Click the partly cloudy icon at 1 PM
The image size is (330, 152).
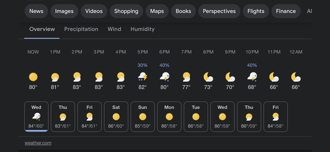[x=55, y=77]
